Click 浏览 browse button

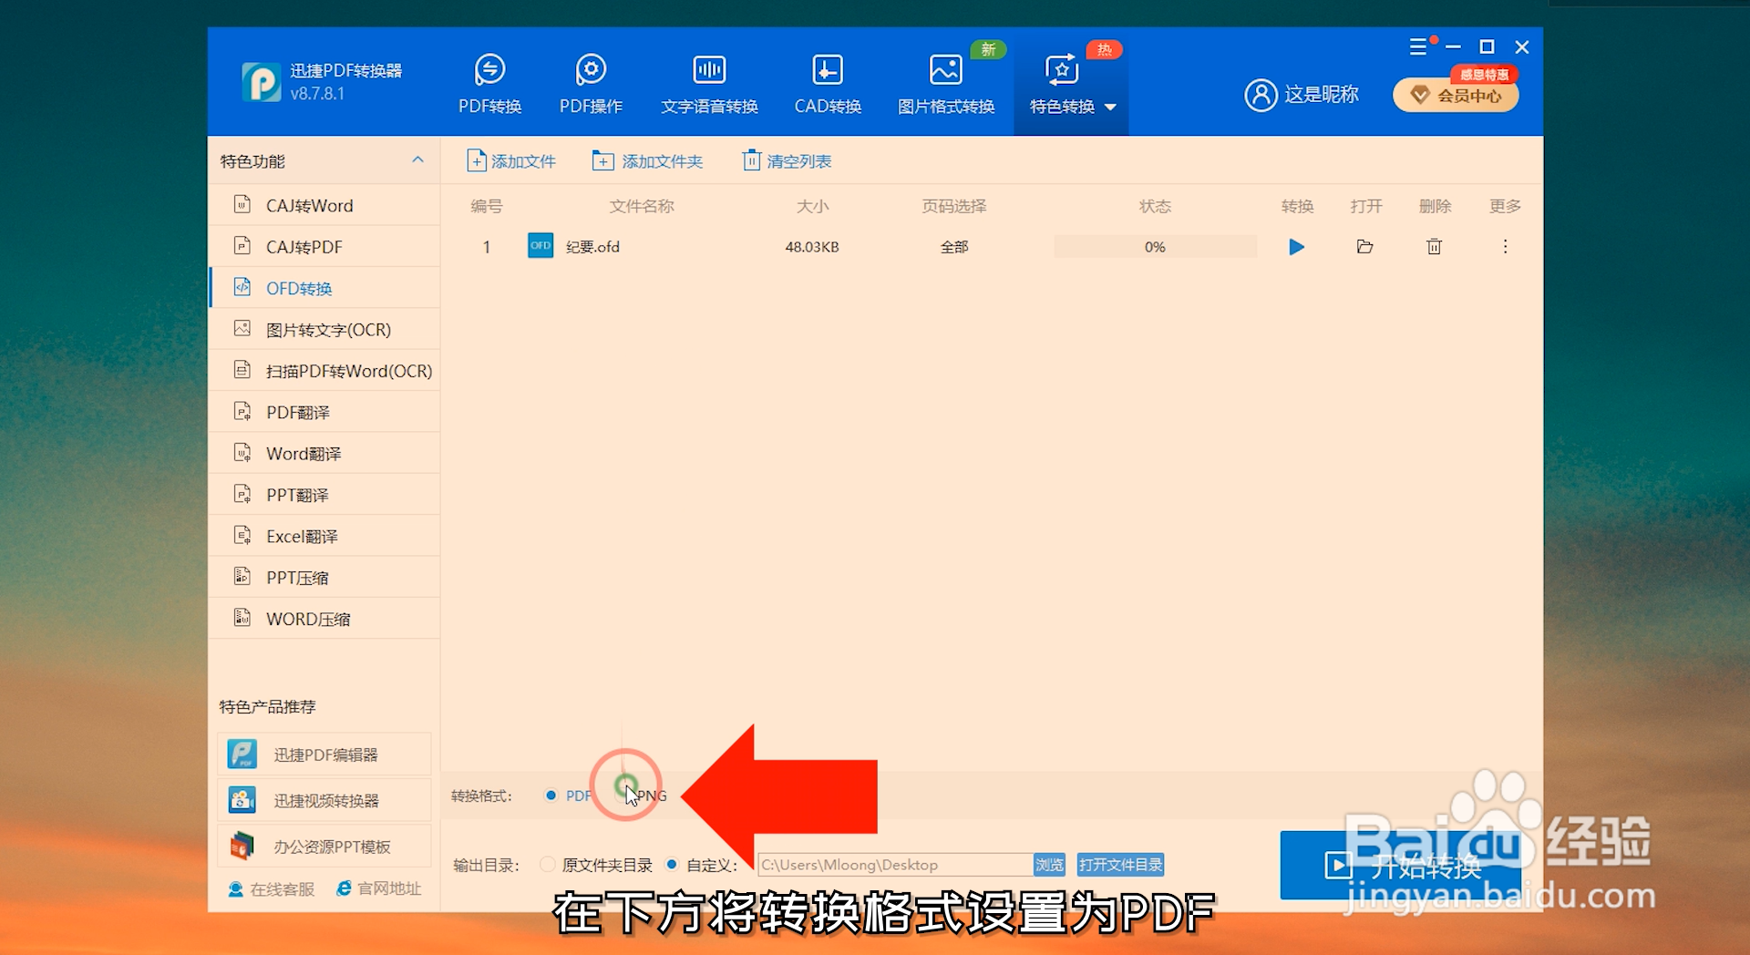(x=1049, y=865)
